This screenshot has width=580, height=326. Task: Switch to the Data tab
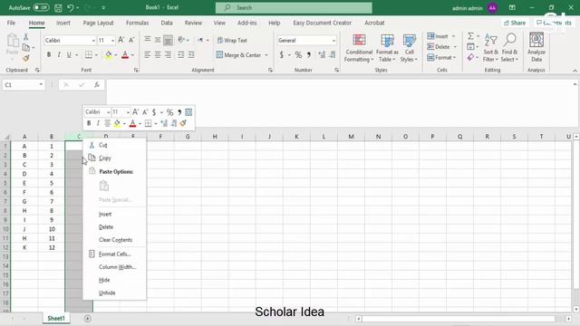167,23
